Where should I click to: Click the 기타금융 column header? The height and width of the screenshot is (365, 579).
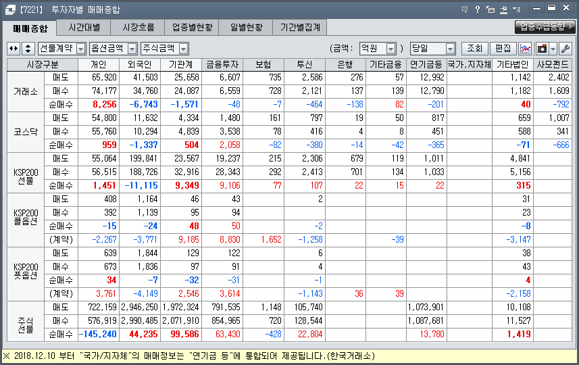386,65
